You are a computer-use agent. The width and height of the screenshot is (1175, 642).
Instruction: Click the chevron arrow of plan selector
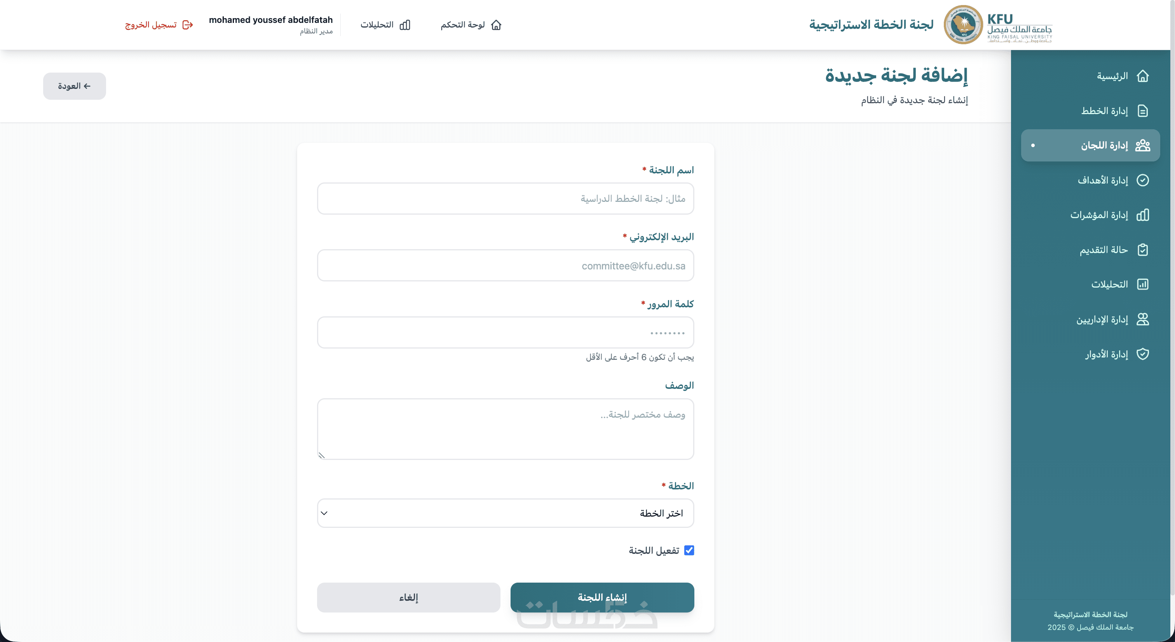coord(324,513)
